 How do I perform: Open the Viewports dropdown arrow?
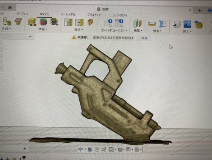(141, 150)
